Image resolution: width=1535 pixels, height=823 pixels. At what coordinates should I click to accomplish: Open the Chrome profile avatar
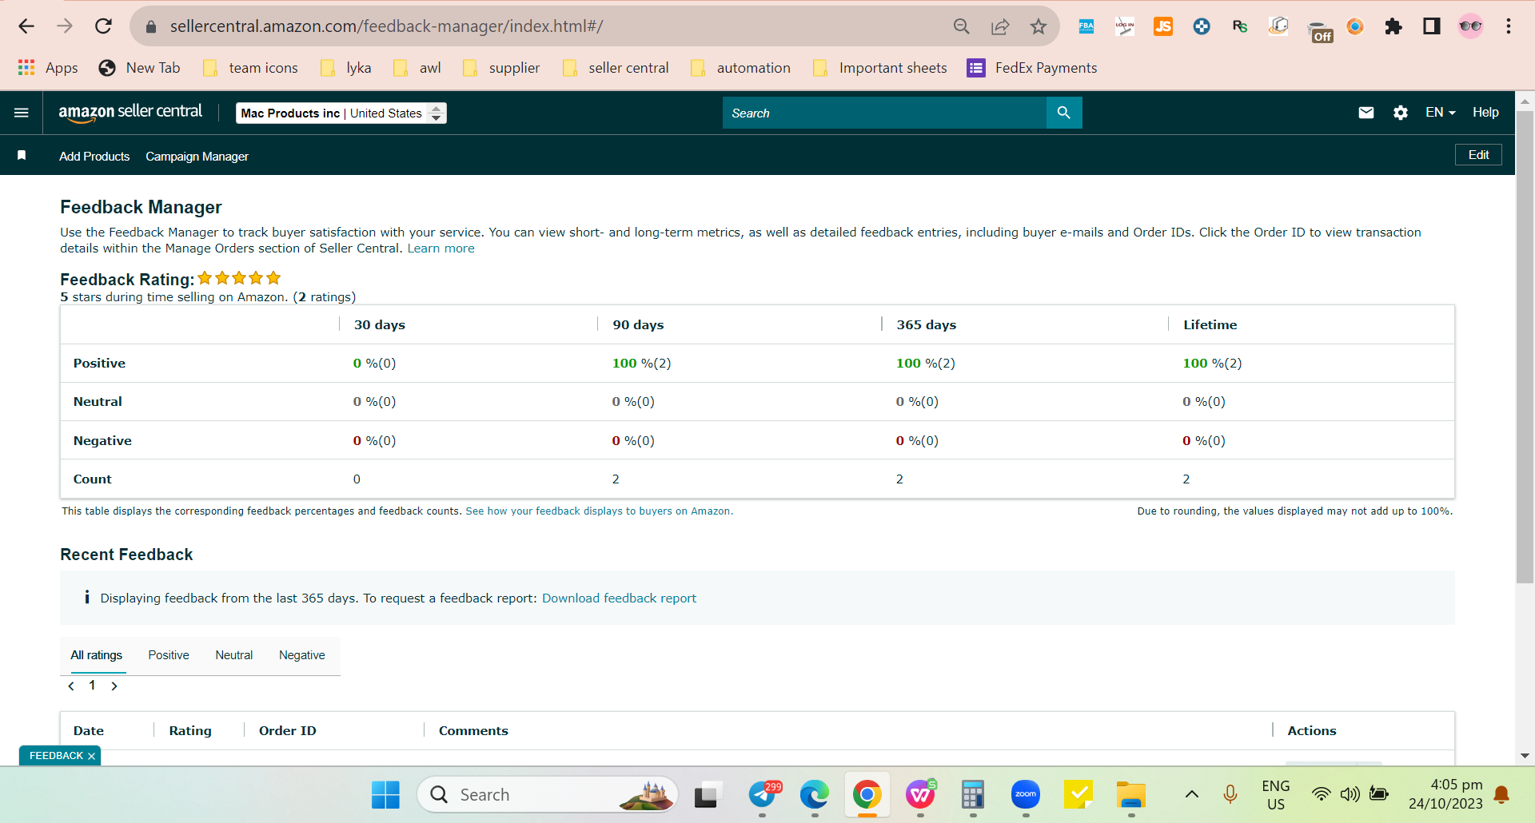point(1470,26)
